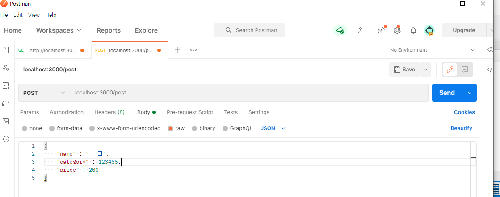Click the environment quick look eye icon
The image size is (500, 197).
tap(491, 50)
